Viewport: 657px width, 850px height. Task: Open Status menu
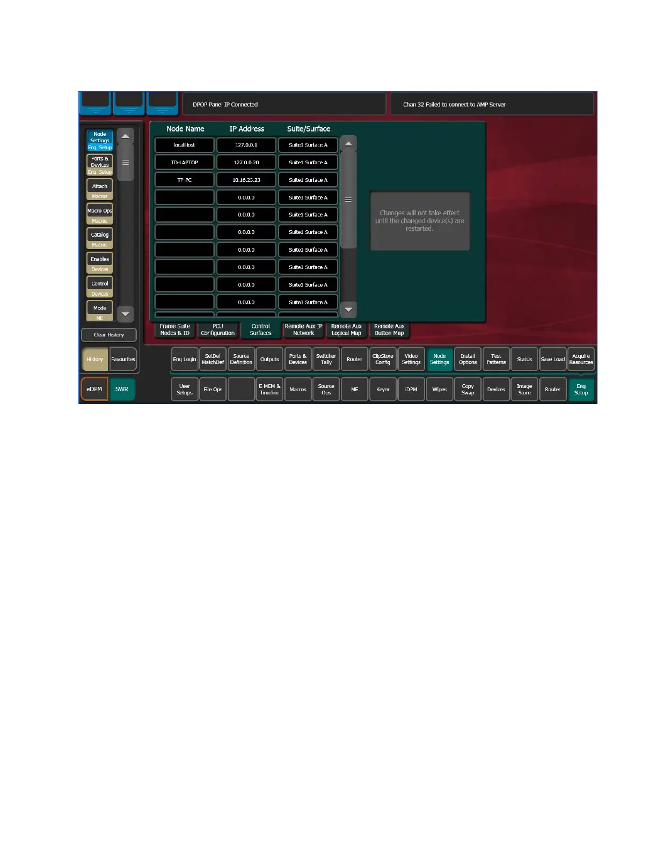(524, 359)
